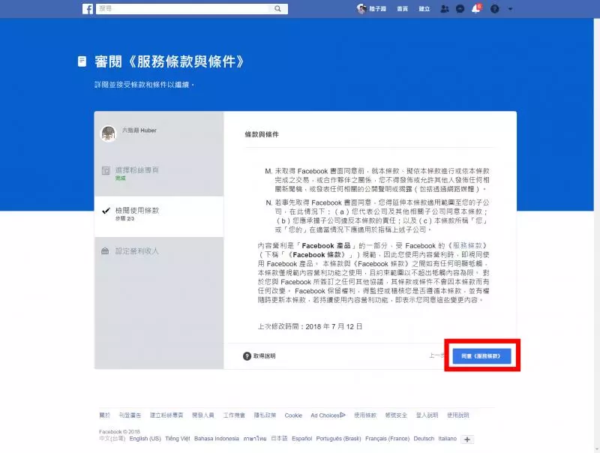Open the 使用說明 footer link
Viewport: 600px width, 453px height.
458,415
